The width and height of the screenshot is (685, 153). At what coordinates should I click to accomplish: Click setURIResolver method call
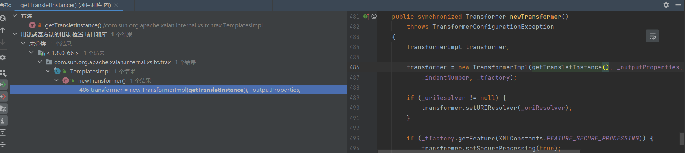click(492, 108)
